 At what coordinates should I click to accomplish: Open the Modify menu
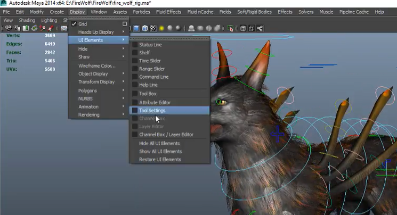tap(37, 12)
